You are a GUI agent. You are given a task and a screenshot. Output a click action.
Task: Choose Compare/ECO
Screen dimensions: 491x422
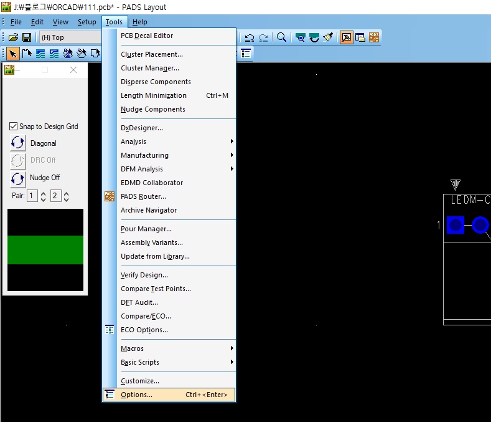177,316
